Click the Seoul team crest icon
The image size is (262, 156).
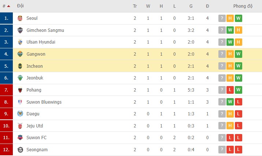point(20,18)
